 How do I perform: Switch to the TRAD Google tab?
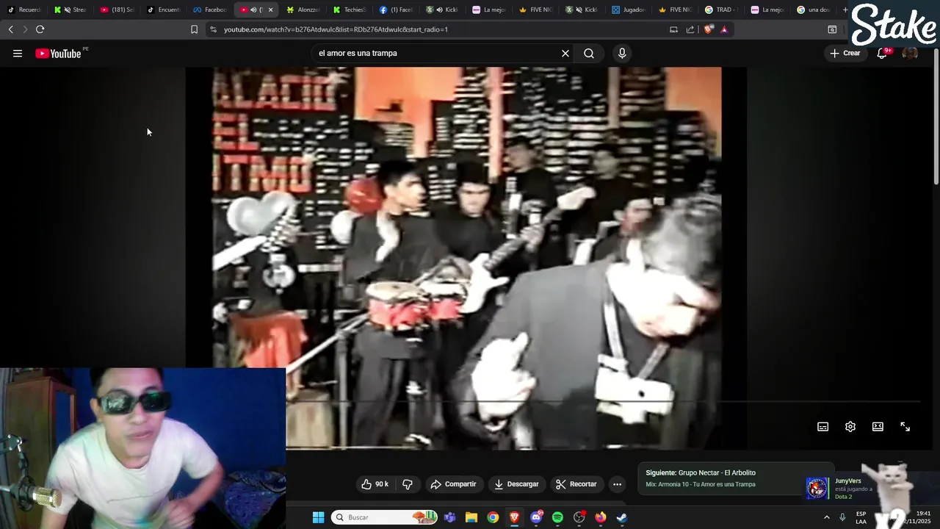coord(721,10)
